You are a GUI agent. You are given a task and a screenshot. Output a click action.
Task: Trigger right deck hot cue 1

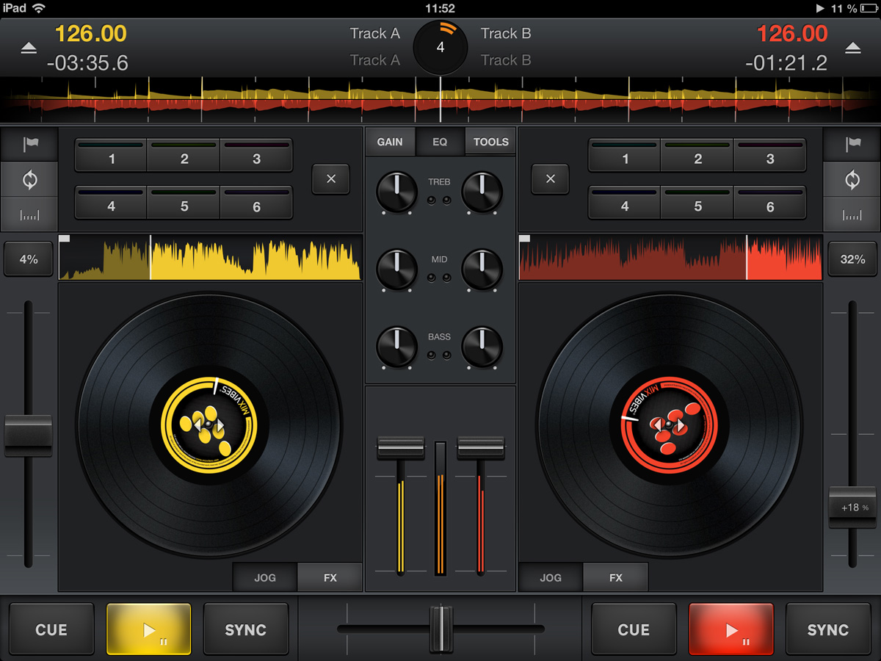click(x=625, y=156)
